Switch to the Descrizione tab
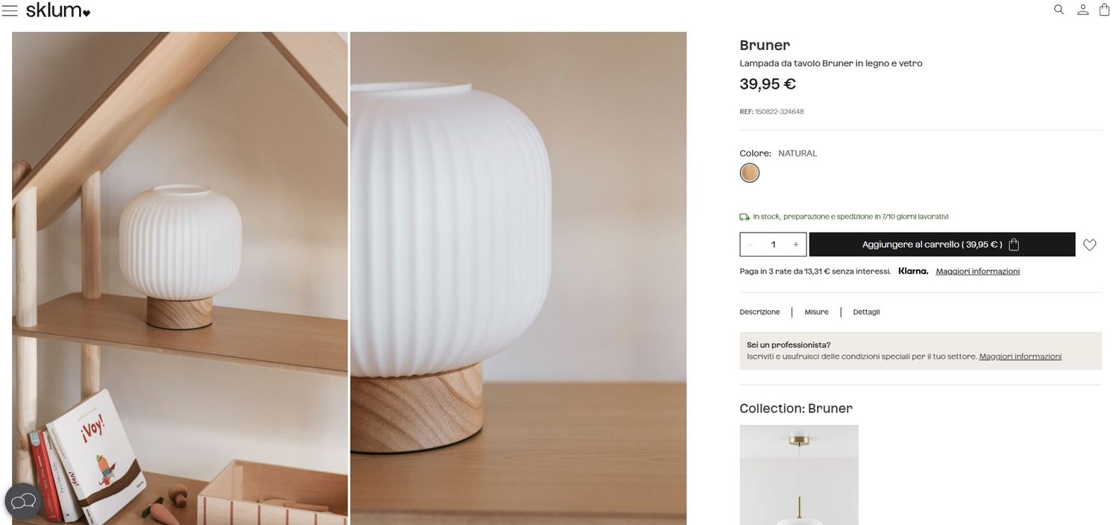The height and width of the screenshot is (525, 1119). coord(759,312)
